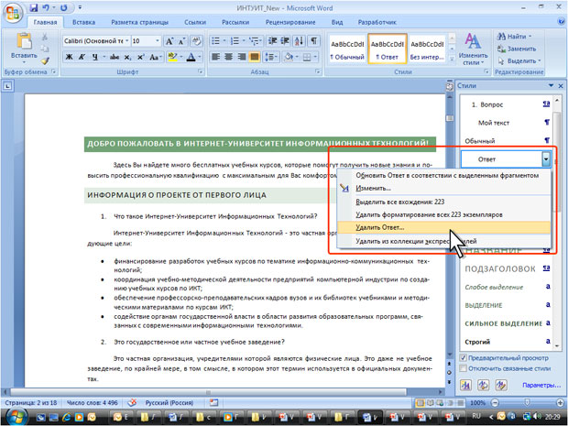The height and width of the screenshot is (426, 568).
Task: Toggle Italic (К) formatting
Action: 82,57
